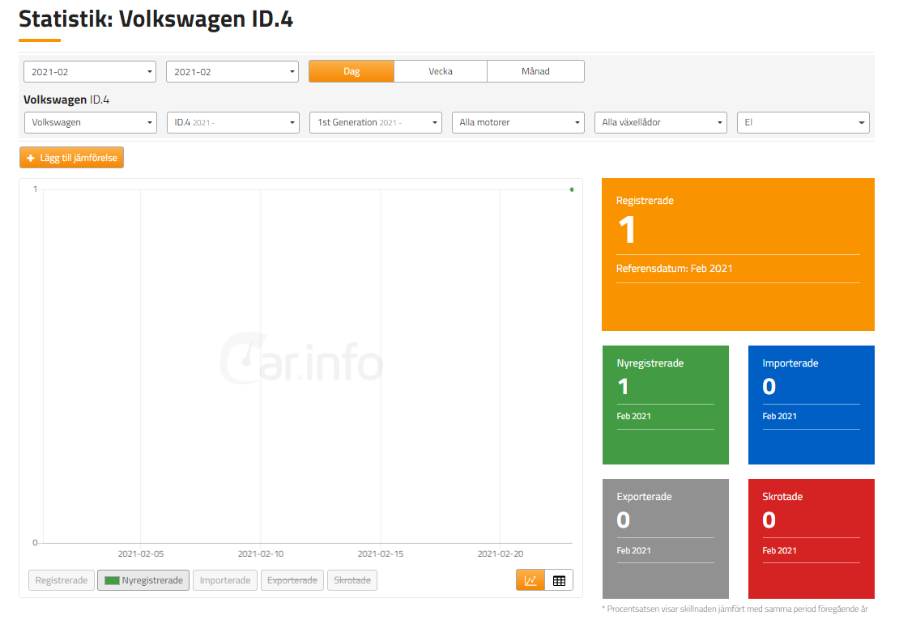Toggle the Nyregistrerade chart series

(143, 580)
